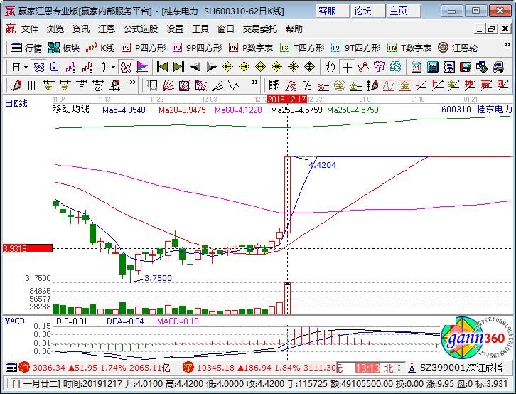Click the circled 金 icon
516x394 pixels.
tap(339, 85)
